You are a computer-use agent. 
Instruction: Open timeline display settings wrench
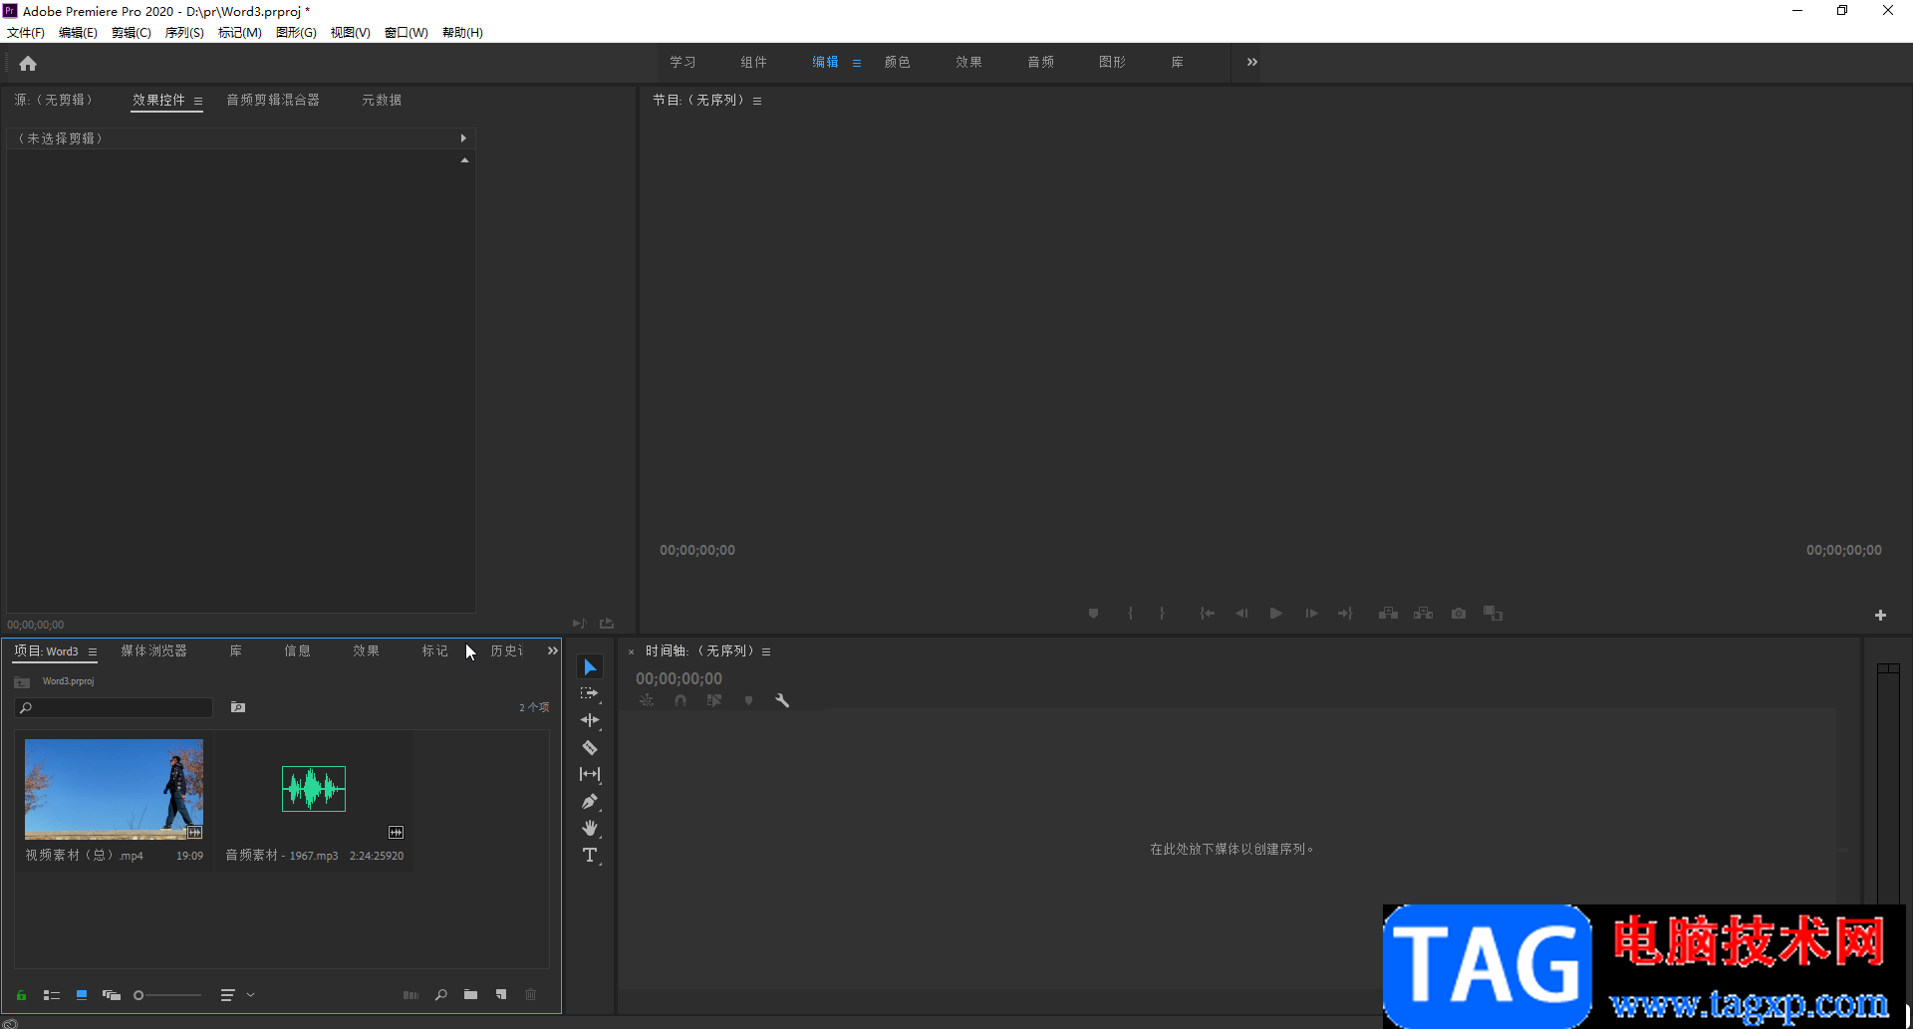point(782,700)
